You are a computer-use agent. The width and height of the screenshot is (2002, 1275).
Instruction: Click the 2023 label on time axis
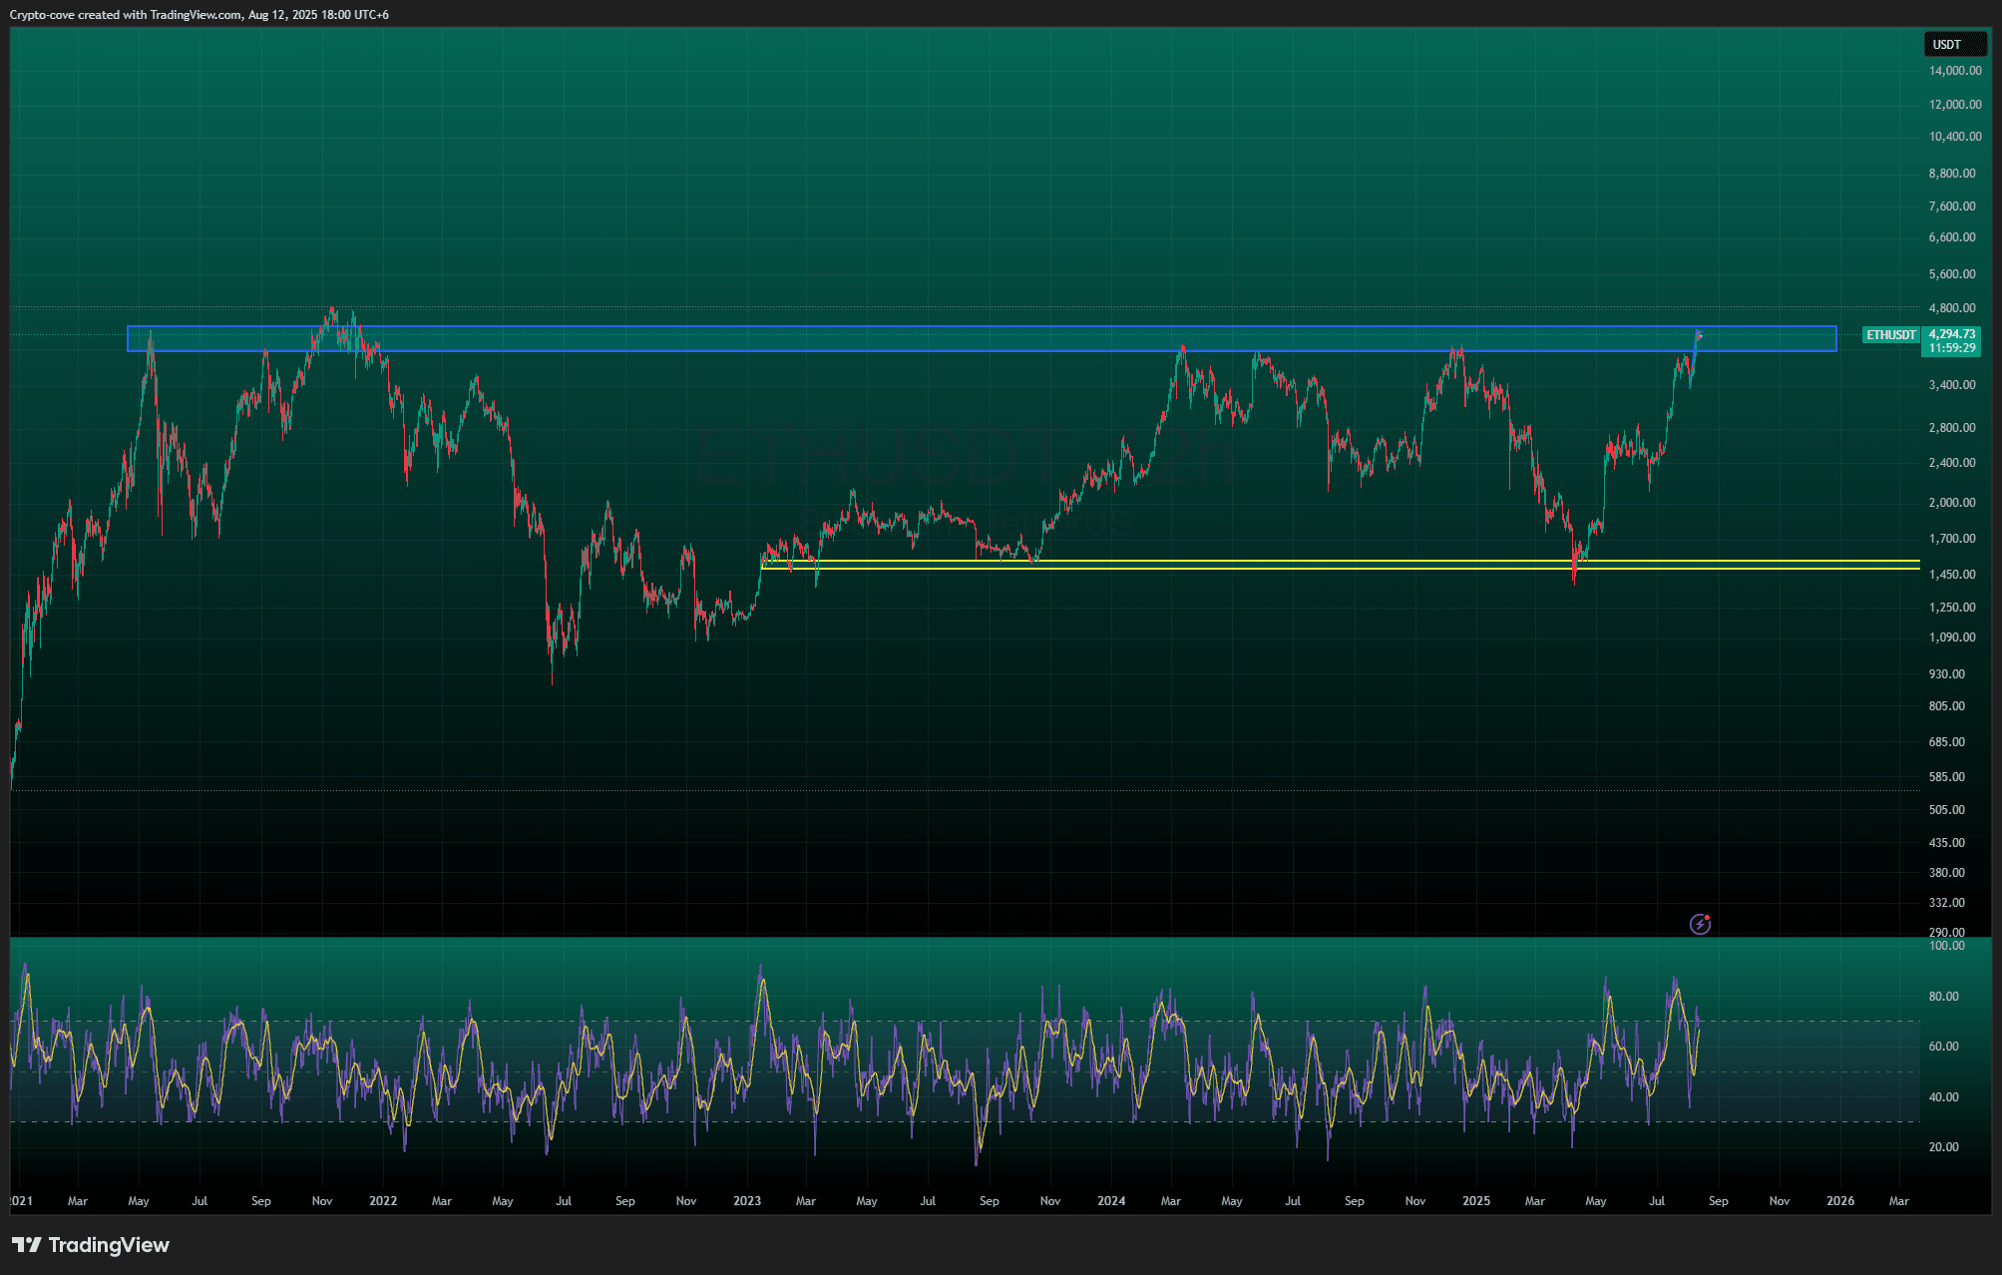pos(746,1201)
